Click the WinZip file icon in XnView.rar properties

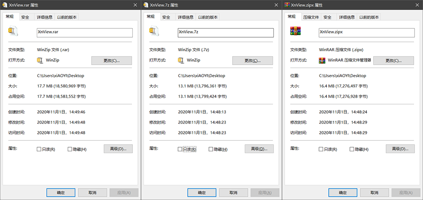[12, 31]
